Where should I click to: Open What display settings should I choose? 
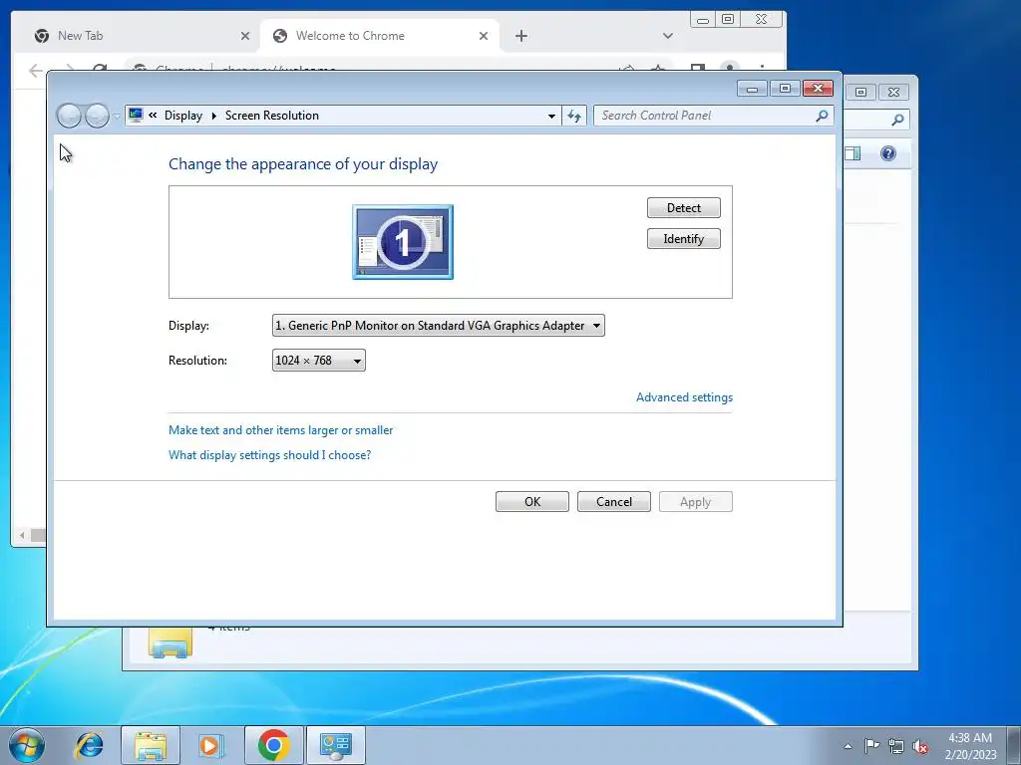coord(269,454)
